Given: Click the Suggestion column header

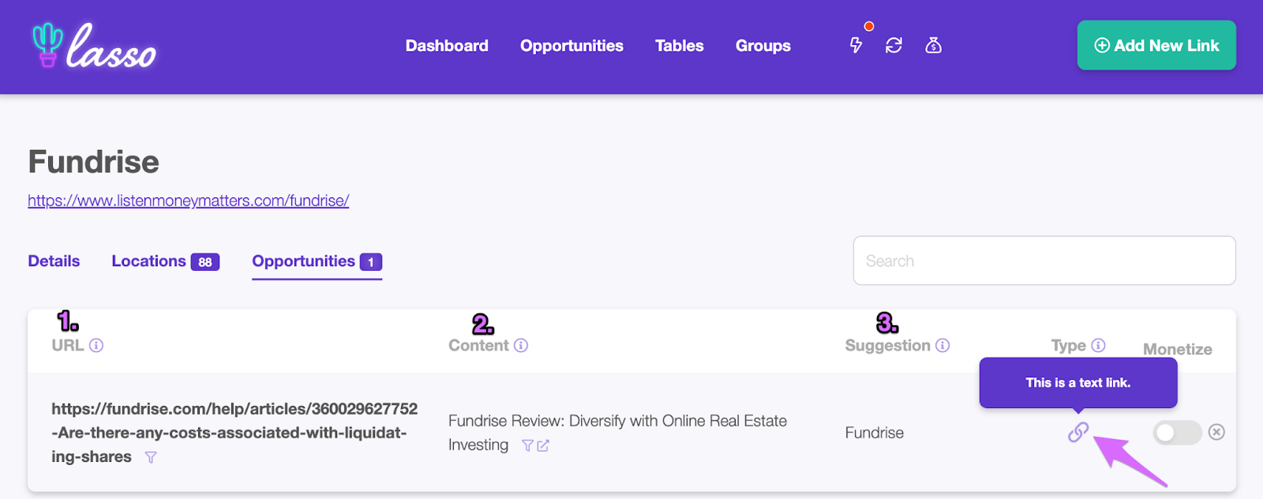Looking at the screenshot, I should click(x=887, y=345).
